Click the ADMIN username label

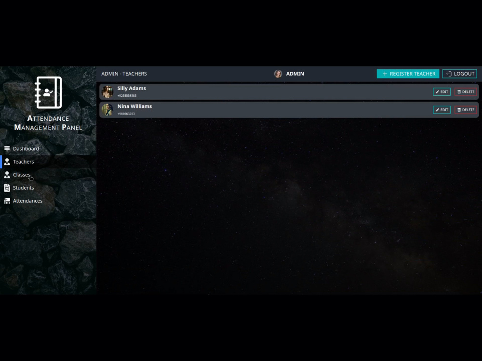point(295,74)
